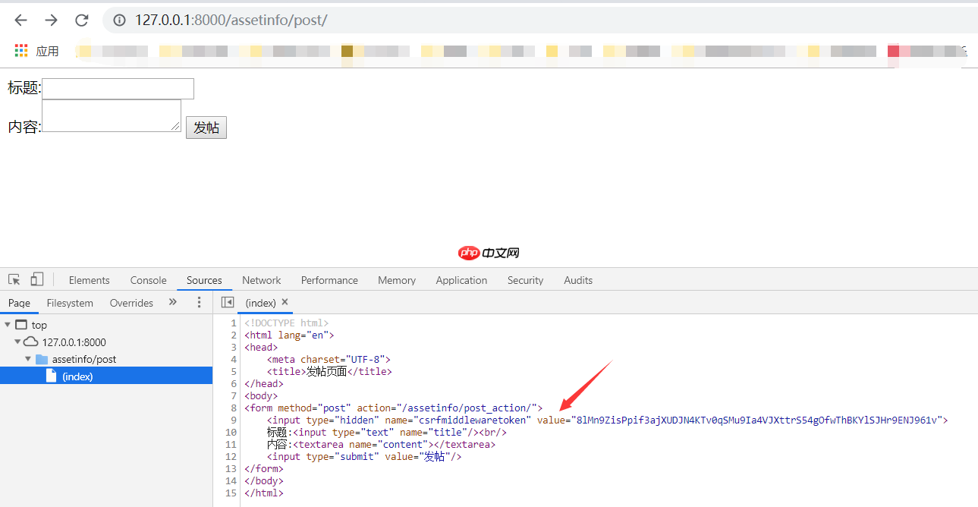Click the site information icon in address bar
The height and width of the screenshot is (507, 978).
[x=119, y=20]
